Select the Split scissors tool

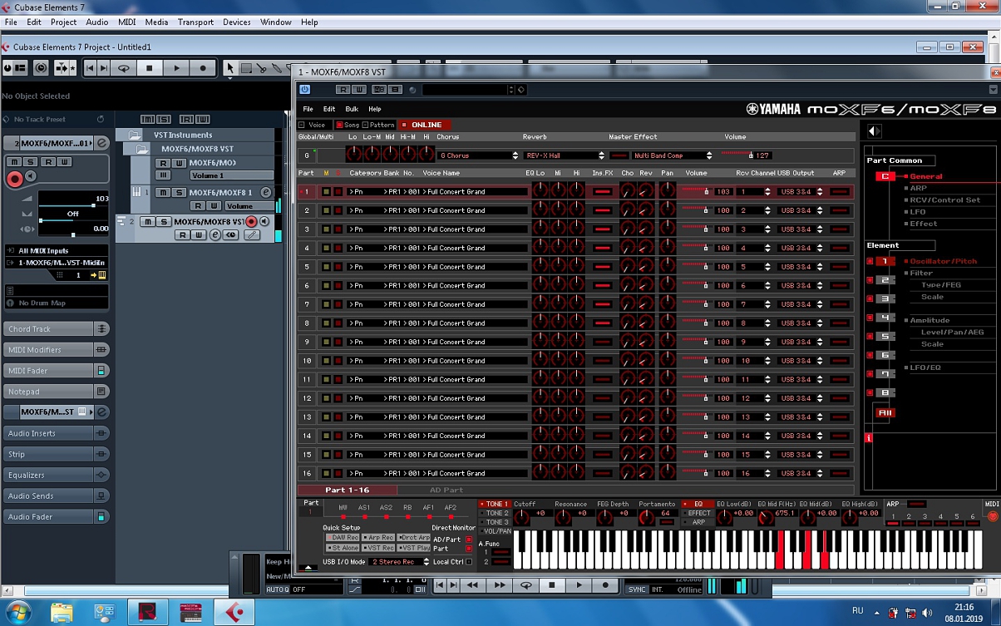261,68
